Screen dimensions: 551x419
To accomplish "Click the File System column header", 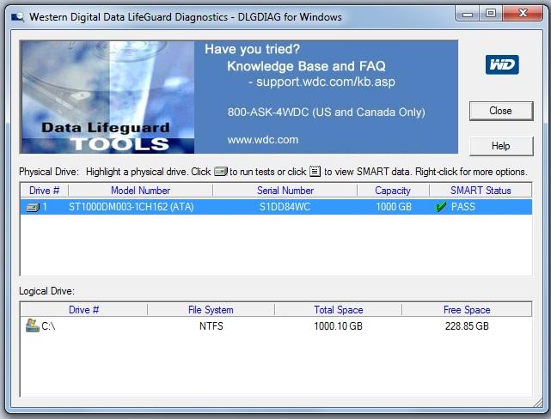I will point(211,310).
